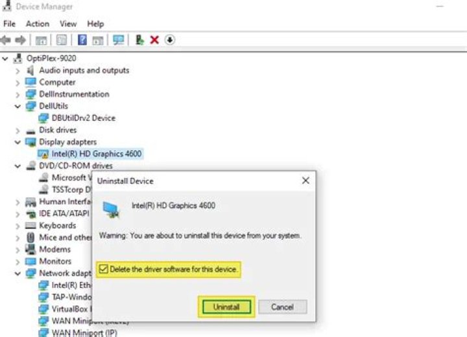The height and width of the screenshot is (337, 467).
Task: Expand the DellInstrumentation category
Action: pyautogui.click(x=18, y=94)
